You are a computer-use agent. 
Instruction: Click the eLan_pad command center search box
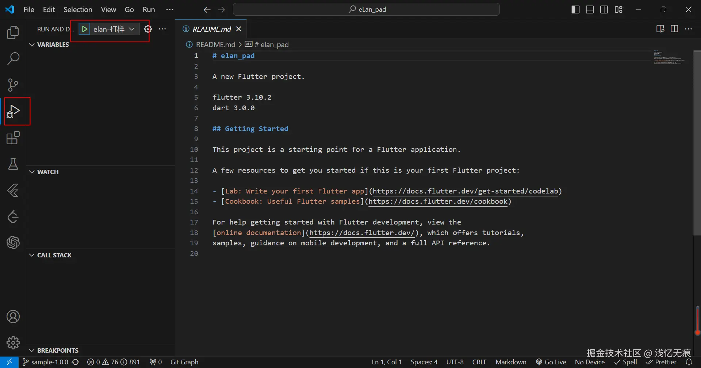coord(366,9)
